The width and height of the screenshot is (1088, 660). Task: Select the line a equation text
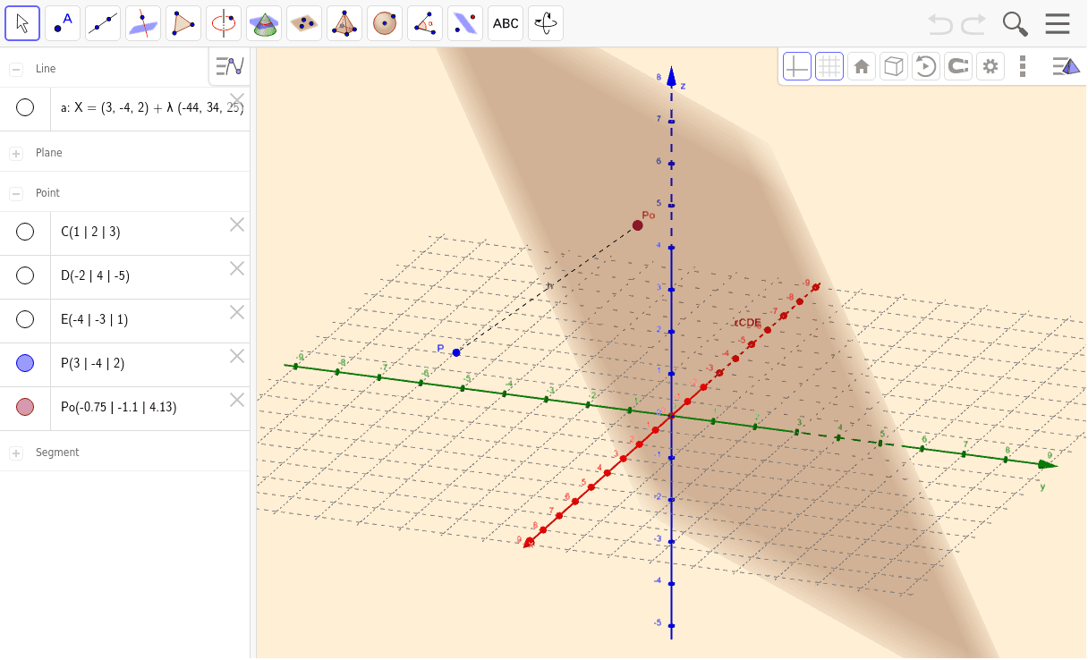[x=152, y=108]
